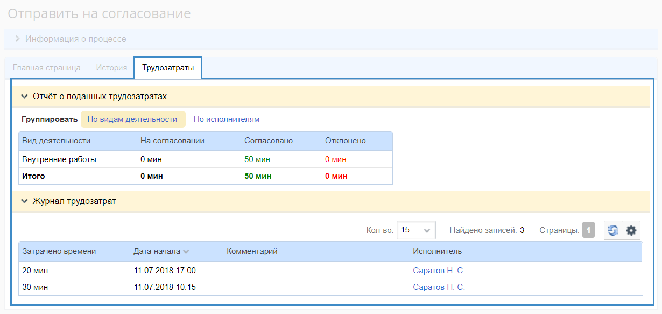
Task: Group report По видам деятельности
Action: (x=132, y=119)
